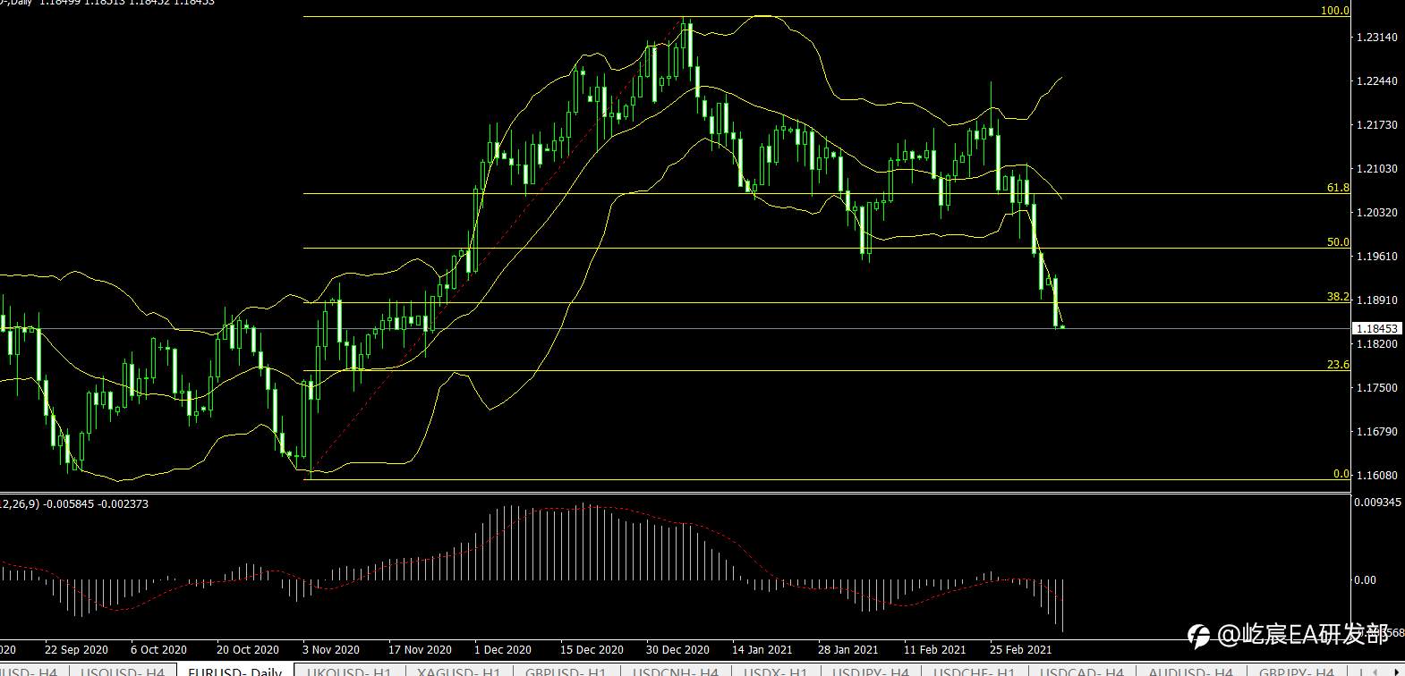Click the 20 Oct 2020 date label
1405x676 pixels.
tap(247, 650)
